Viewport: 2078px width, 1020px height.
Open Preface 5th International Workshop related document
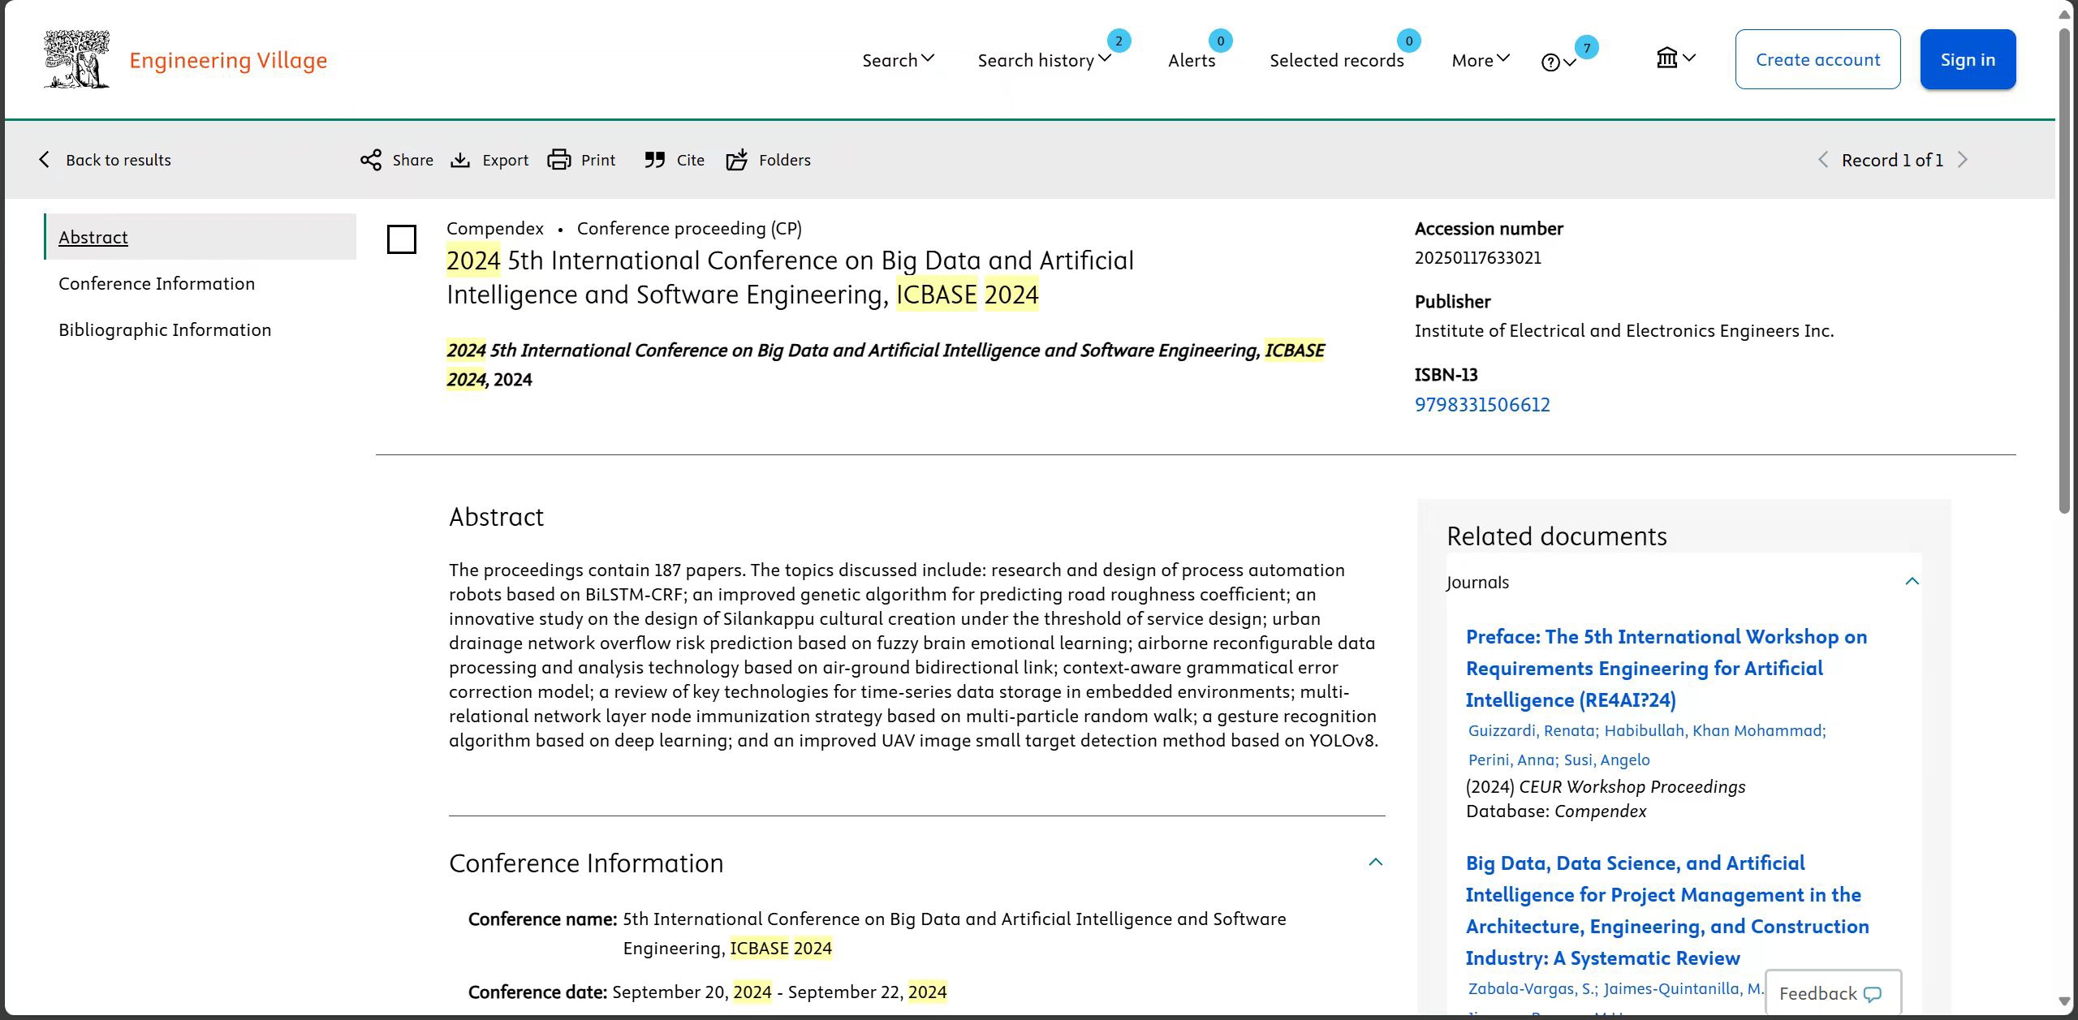1666,669
